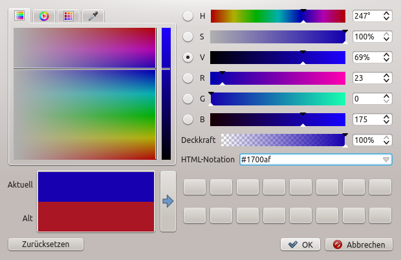Confirm with the OK button
This screenshot has height=260, width=401.
301,244
